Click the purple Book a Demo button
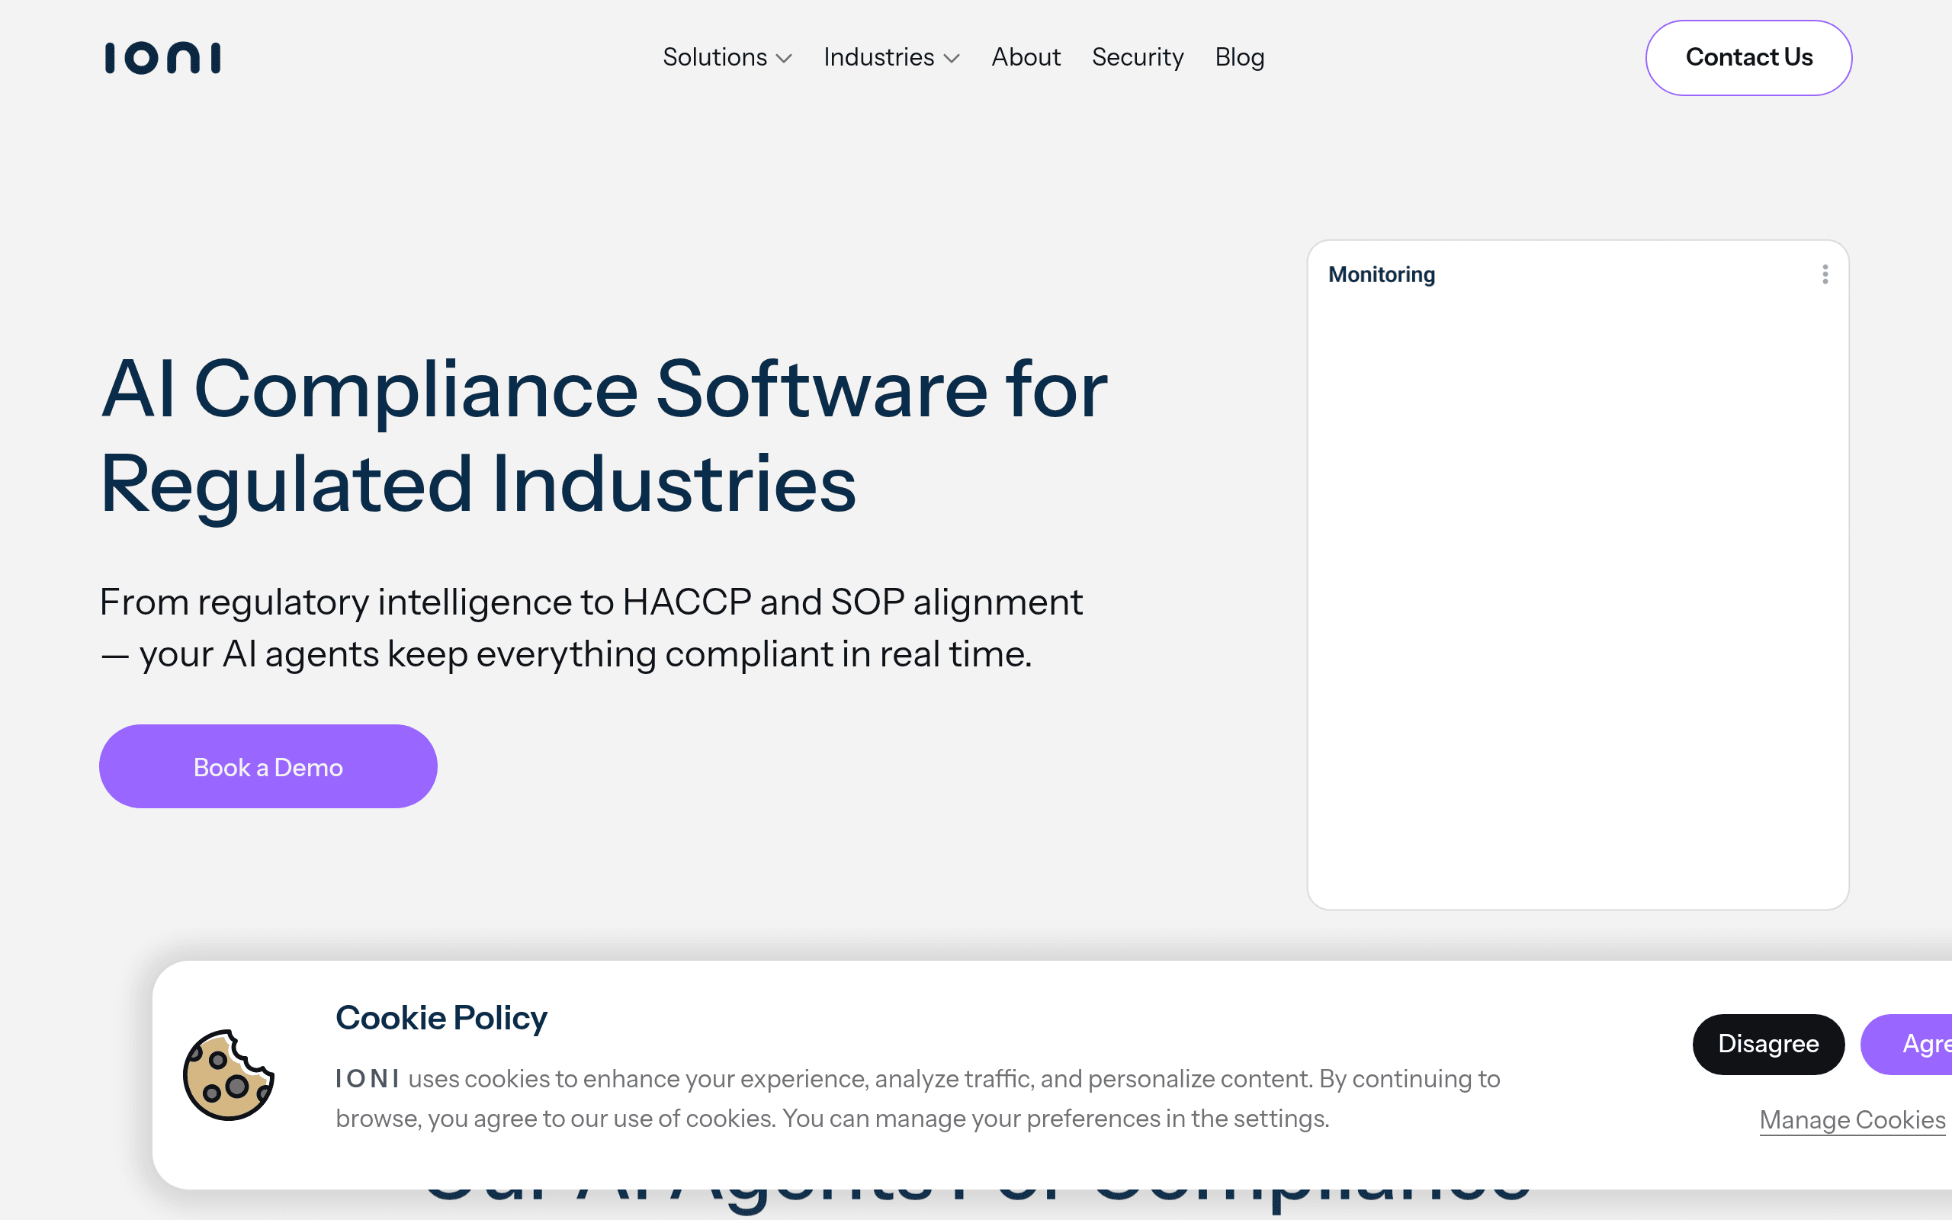The image size is (1952, 1220). tap(268, 766)
